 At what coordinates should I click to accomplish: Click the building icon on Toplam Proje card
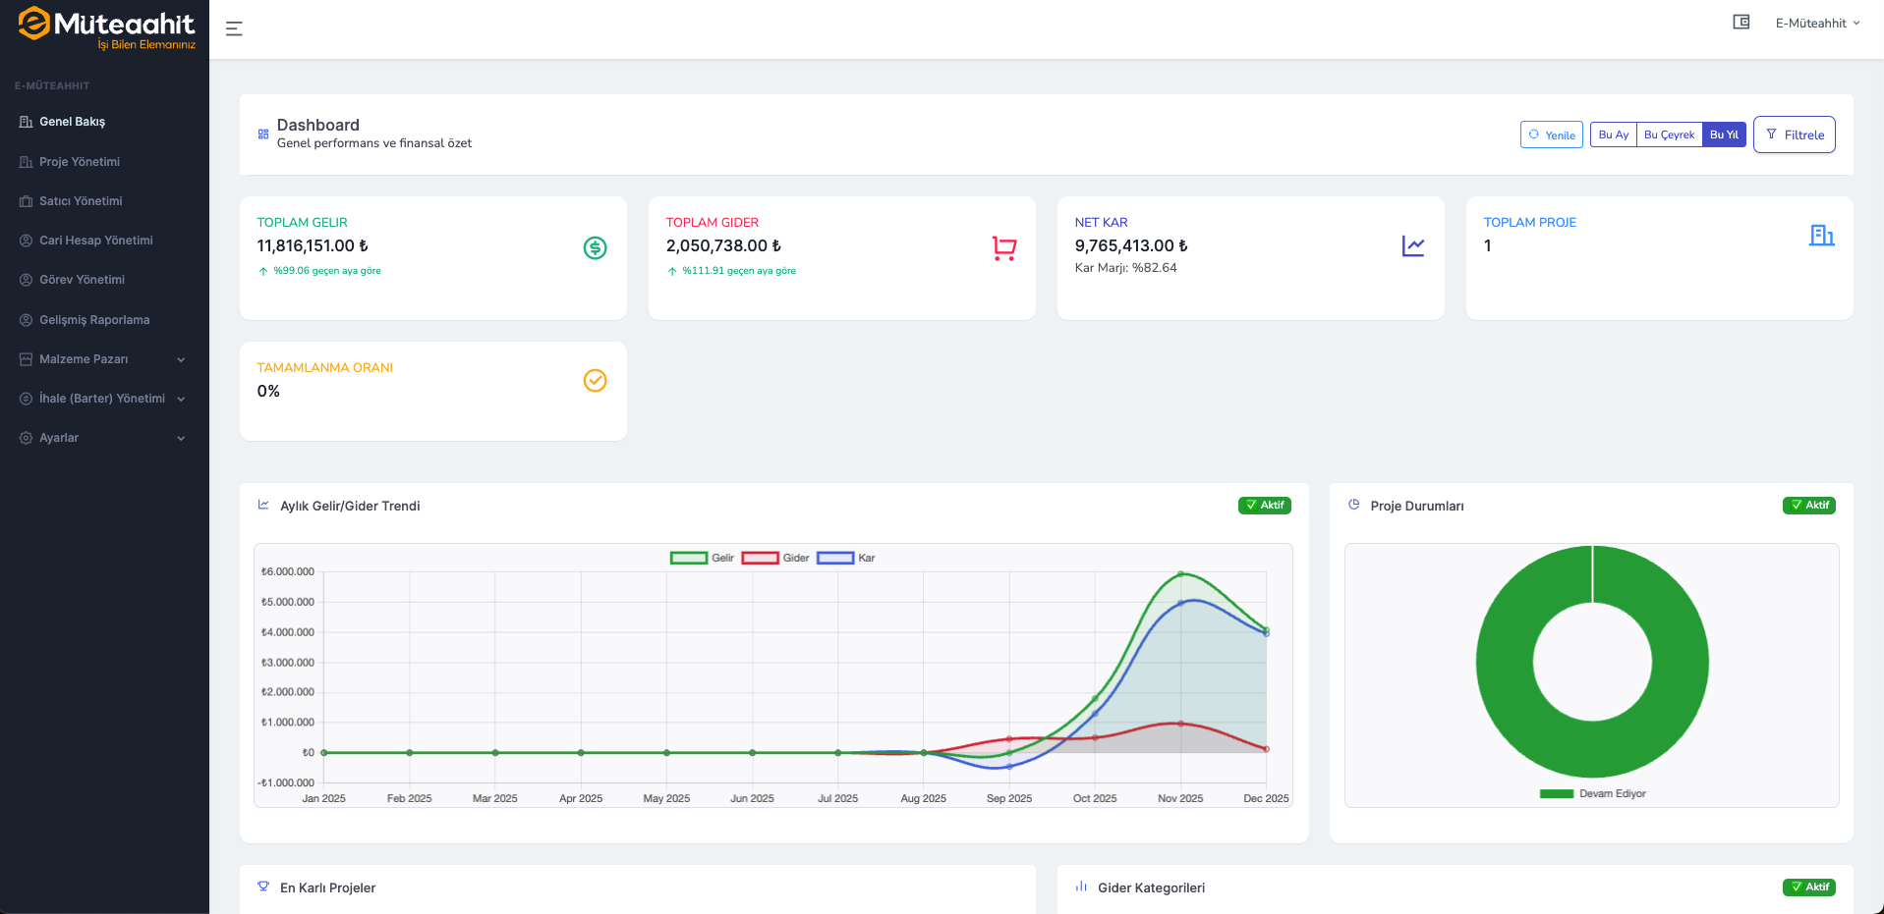pos(1821,236)
